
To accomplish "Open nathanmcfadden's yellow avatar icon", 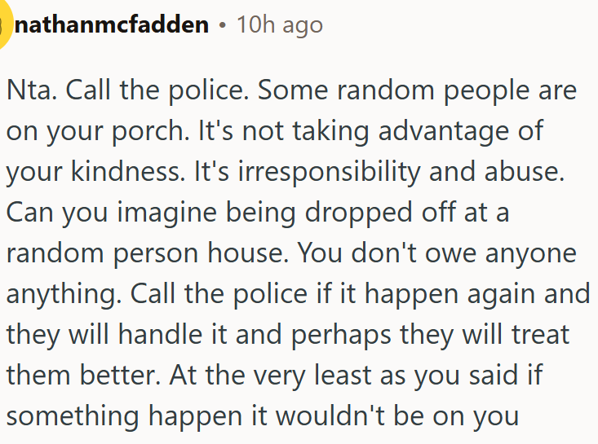I will click(x=5, y=25).
